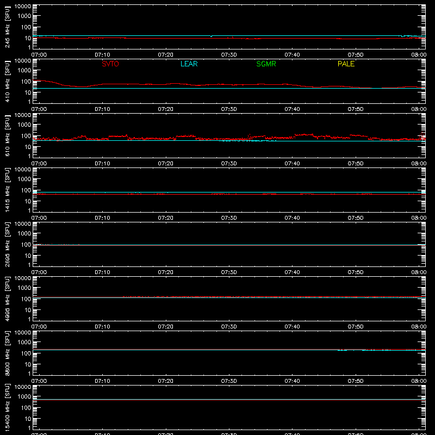This screenshot has height=435, width=435.
Task: Click 08:00 tick under the 245 MHz plot
Action: pyautogui.click(x=419, y=55)
